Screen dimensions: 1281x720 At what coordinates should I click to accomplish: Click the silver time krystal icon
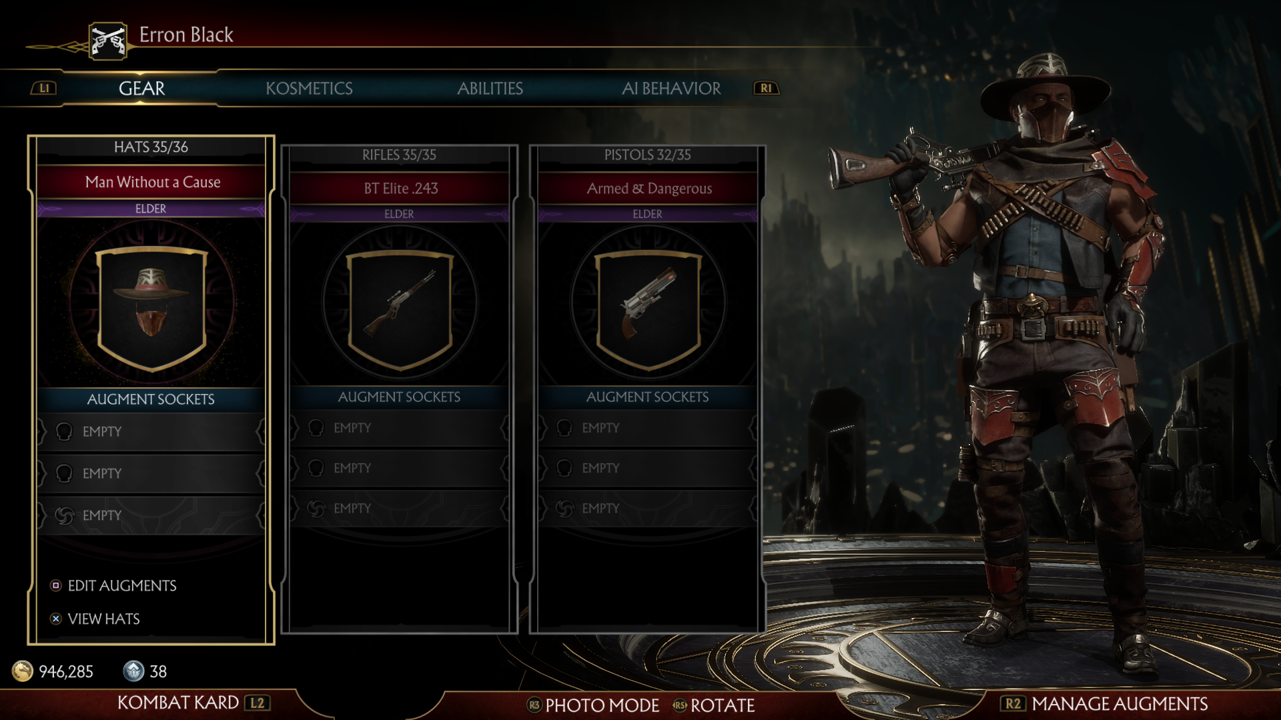[133, 671]
